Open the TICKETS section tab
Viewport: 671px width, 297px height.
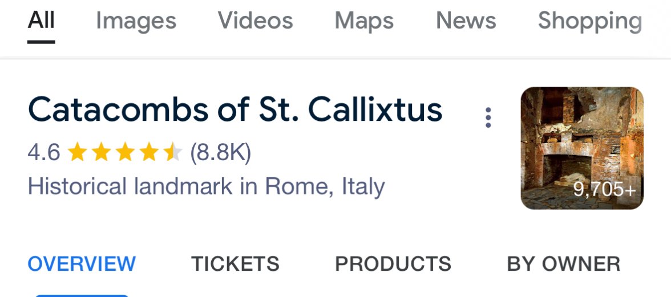coord(235,264)
